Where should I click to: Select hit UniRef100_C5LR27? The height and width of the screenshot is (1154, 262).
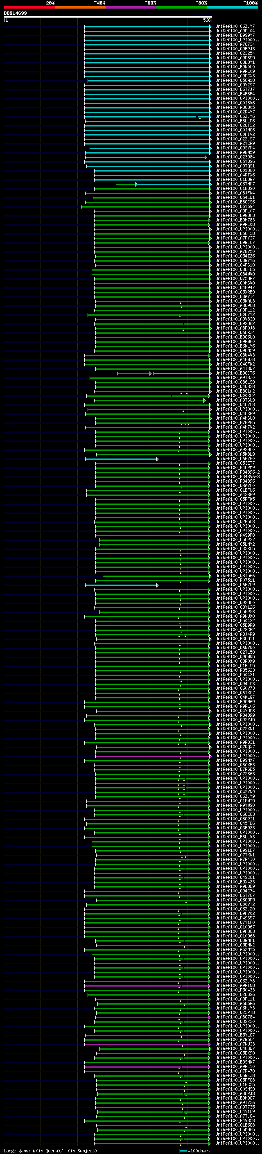[x=235, y=540]
